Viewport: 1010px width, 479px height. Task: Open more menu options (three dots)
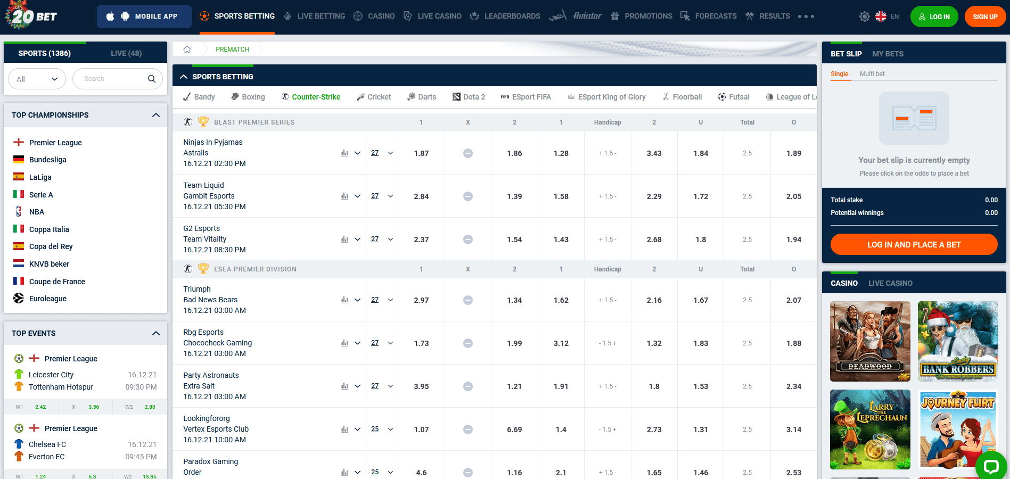click(806, 16)
